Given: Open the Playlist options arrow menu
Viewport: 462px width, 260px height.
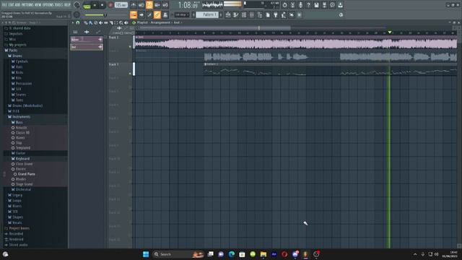Looking at the screenshot, I should coord(73,22).
